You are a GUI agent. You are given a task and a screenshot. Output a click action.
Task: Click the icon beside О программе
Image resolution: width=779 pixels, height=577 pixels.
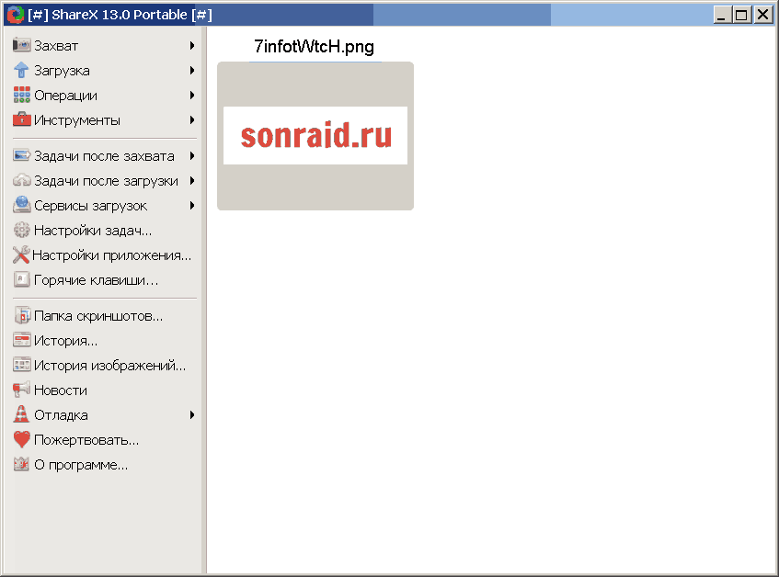(x=21, y=464)
